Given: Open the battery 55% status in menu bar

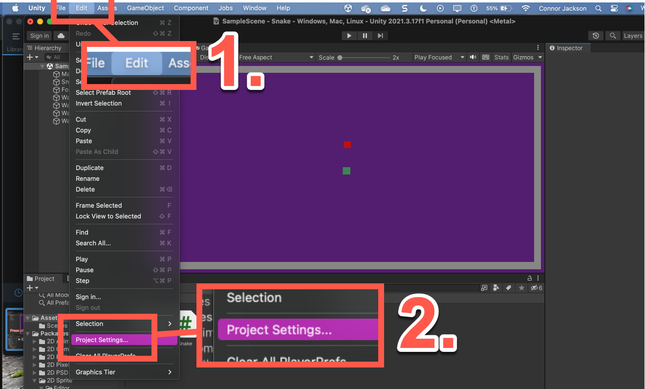Looking at the screenshot, I should coord(499,8).
